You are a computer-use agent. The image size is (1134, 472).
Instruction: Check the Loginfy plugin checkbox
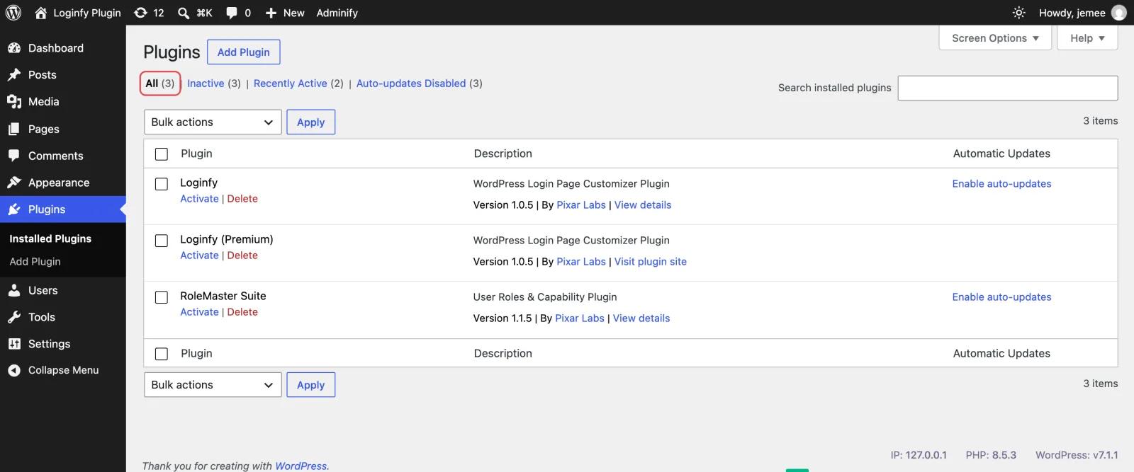pos(162,184)
